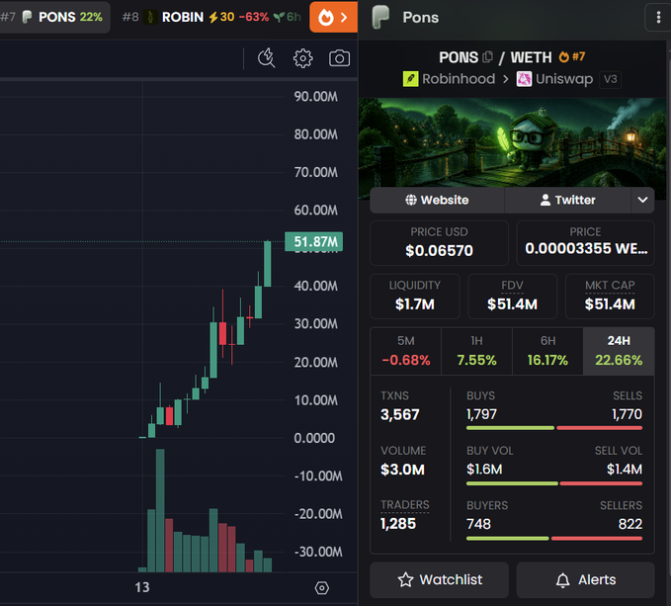
Task: Click the FDV $51.4M box
Action: [512, 297]
